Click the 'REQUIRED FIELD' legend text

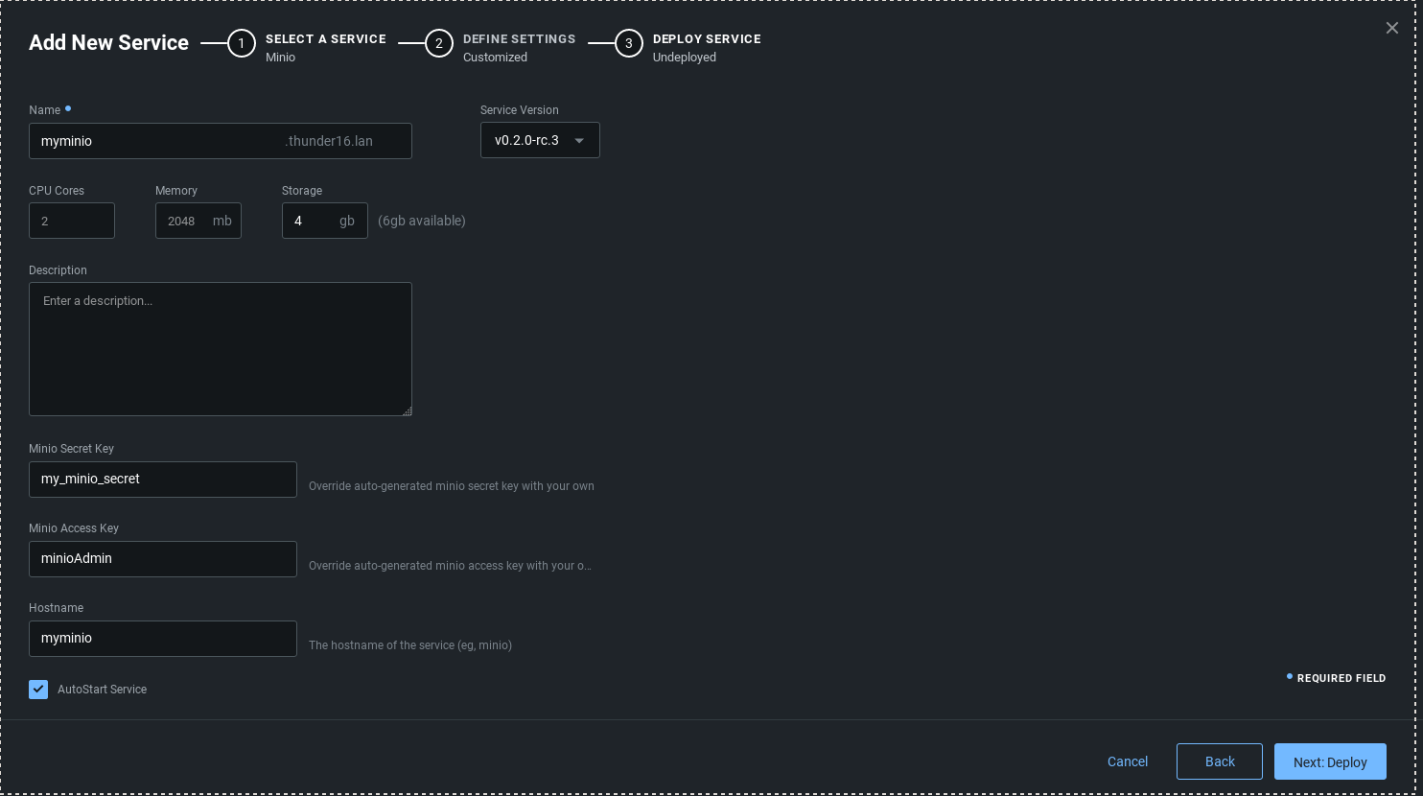1341,678
